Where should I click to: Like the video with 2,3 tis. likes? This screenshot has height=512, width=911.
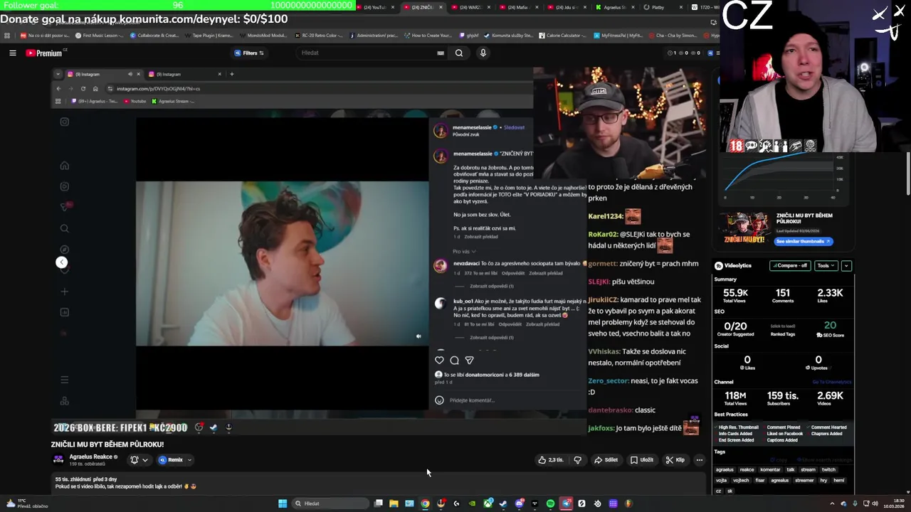pyautogui.click(x=550, y=460)
